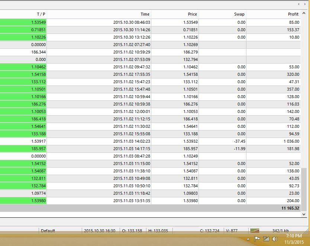Viewport: 310px width, 246px height.
Task: Sort by the Profit column header
Action: pyautogui.click(x=293, y=14)
